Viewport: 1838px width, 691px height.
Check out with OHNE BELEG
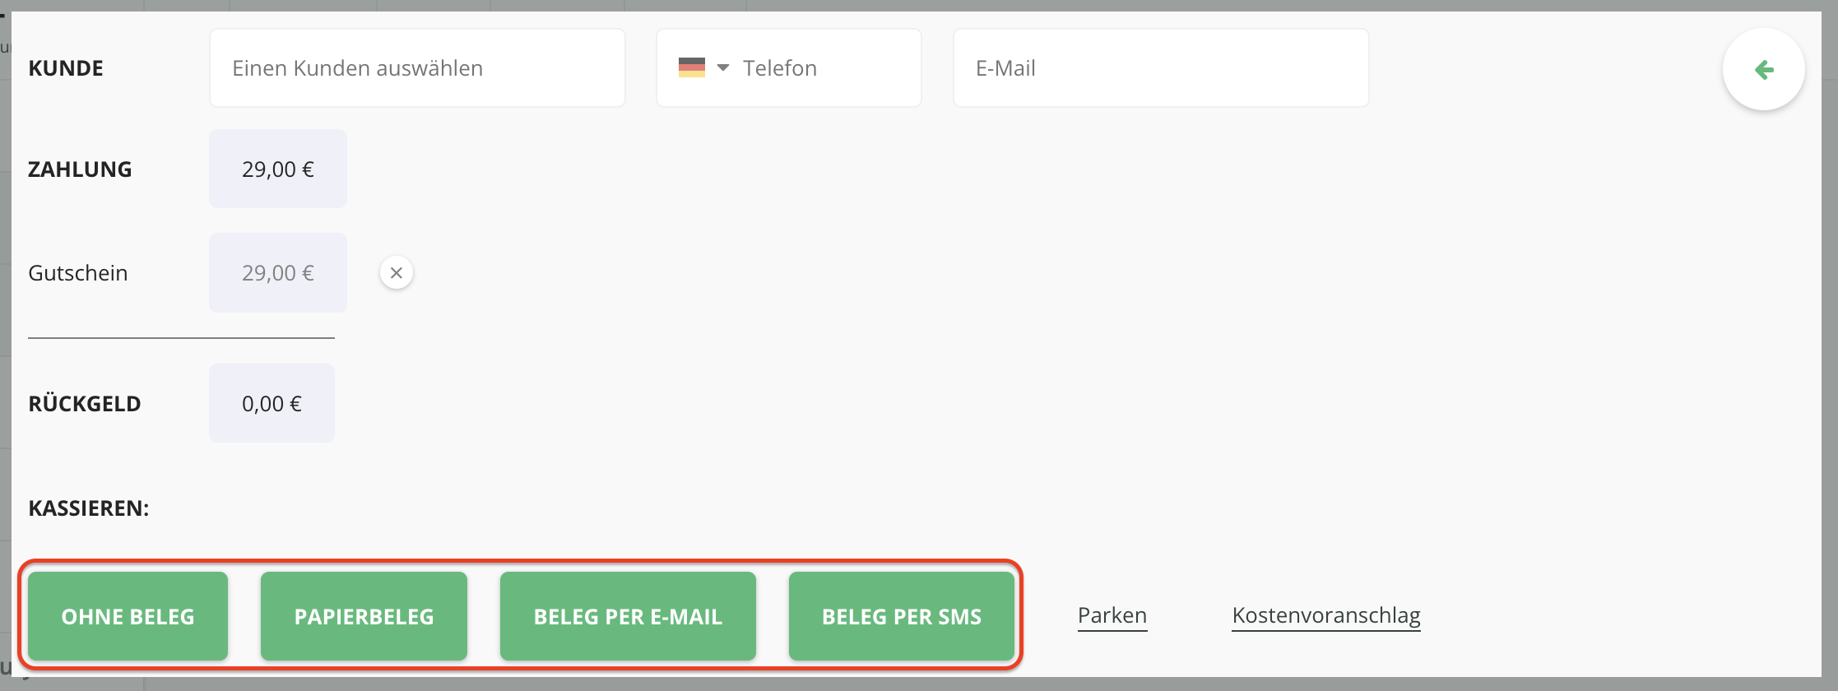pyautogui.click(x=128, y=616)
